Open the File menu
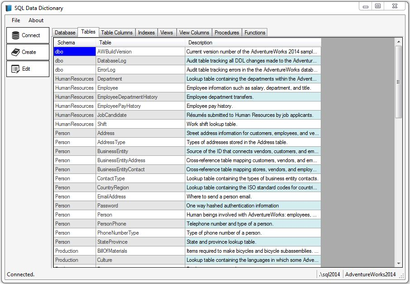Viewport: 410px width, 284px height. pyautogui.click(x=15, y=20)
